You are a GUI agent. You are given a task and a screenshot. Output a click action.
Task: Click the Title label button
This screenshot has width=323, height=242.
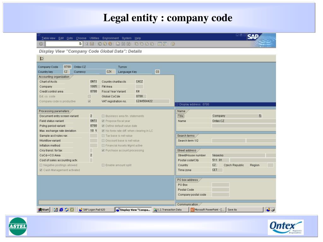click(181, 116)
